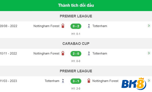Click Tottenham home team name in 2023 match
Image resolution: width=152 pixels, height=92 pixels.
52,81
